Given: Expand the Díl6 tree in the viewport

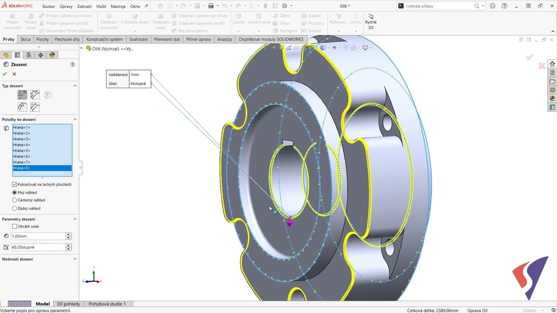Looking at the screenshot, I should coord(82,48).
